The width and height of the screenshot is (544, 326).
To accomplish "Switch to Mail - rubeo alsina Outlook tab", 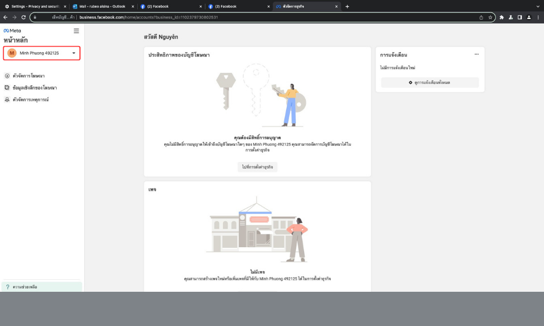I will coord(102,6).
